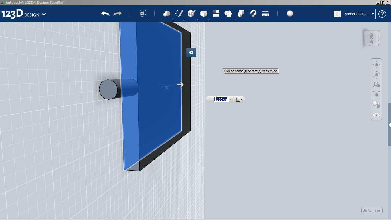
Task: Open the 123D Design application menu
Action: point(23,14)
